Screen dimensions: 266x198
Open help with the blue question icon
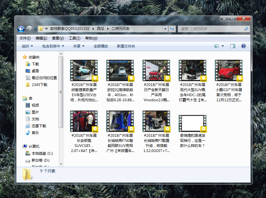coord(244,46)
